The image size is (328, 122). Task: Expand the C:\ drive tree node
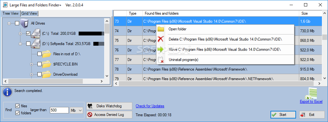pyautogui.click(x=20, y=34)
